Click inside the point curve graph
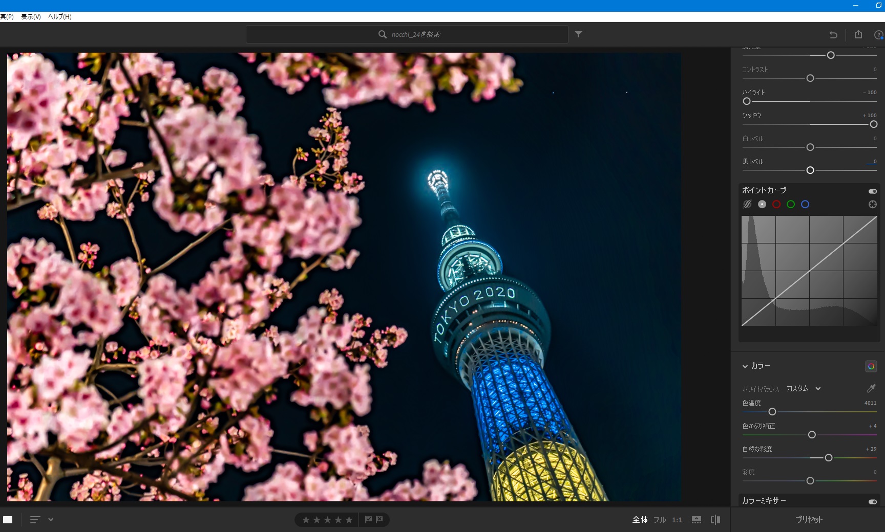 tap(809, 271)
